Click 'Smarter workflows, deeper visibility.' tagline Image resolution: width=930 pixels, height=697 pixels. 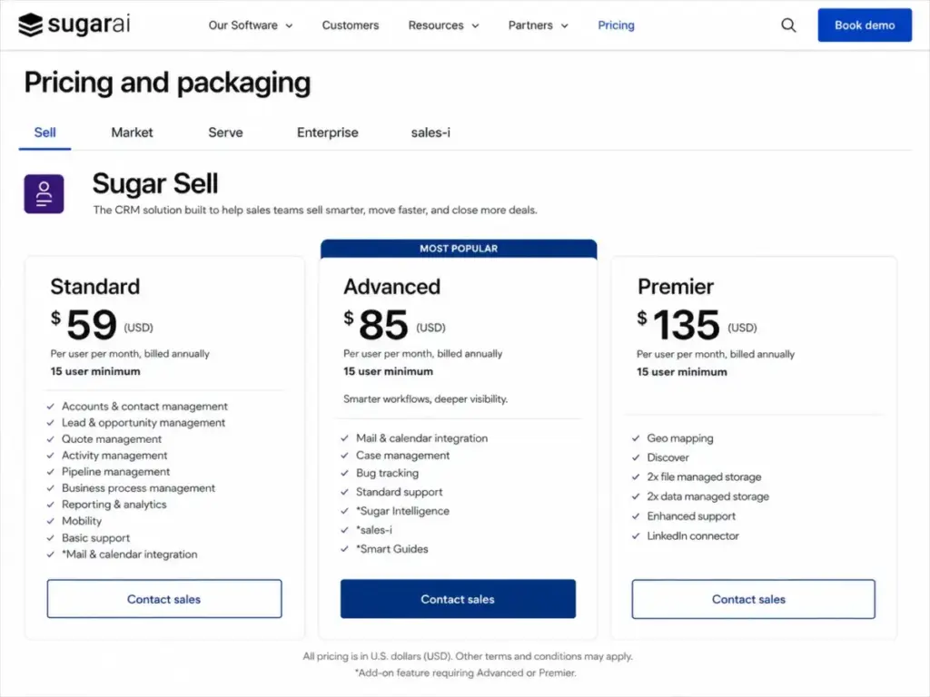point(425,399)
